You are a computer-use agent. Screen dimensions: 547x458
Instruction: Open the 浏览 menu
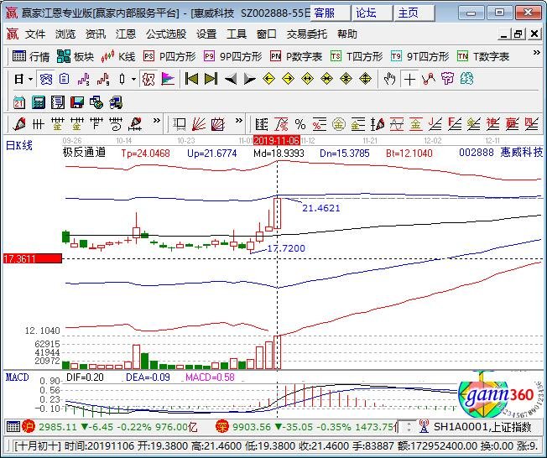point(65,34)
